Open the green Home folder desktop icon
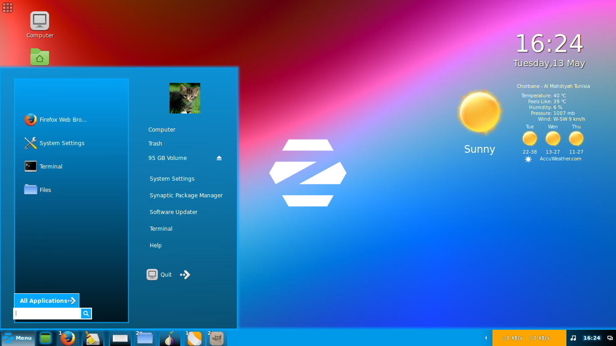The image size is (616, 346). (40, 57)
